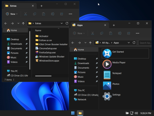This screenshot has width=154, height=116.
Task: Click File Explorer icon on taskbar
Action: point(80,113)
